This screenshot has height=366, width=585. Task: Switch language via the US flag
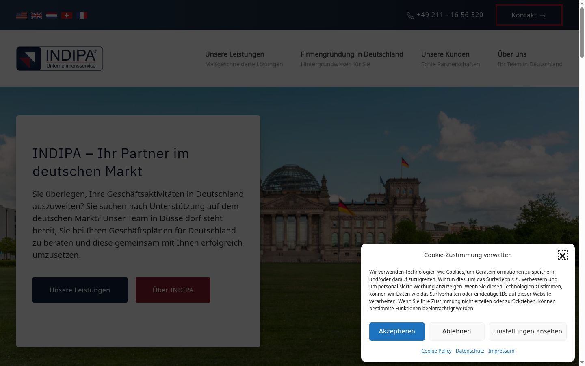(22, 15)
